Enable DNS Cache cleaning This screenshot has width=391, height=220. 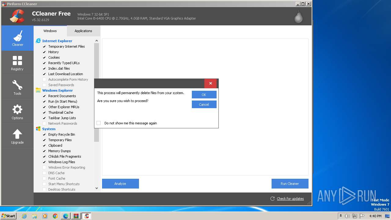44,173
